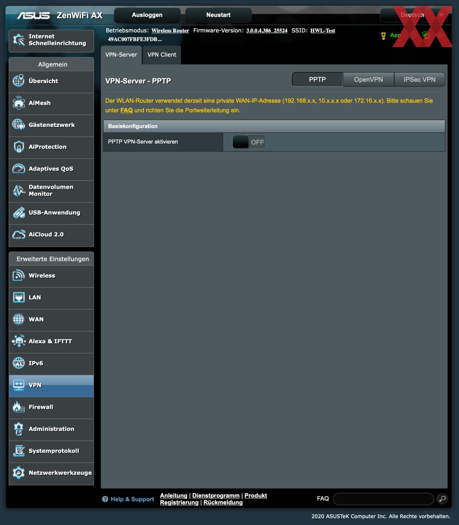Click the WAN globe icon
This screenshot has width=459, height=525.
pos(19,319)
